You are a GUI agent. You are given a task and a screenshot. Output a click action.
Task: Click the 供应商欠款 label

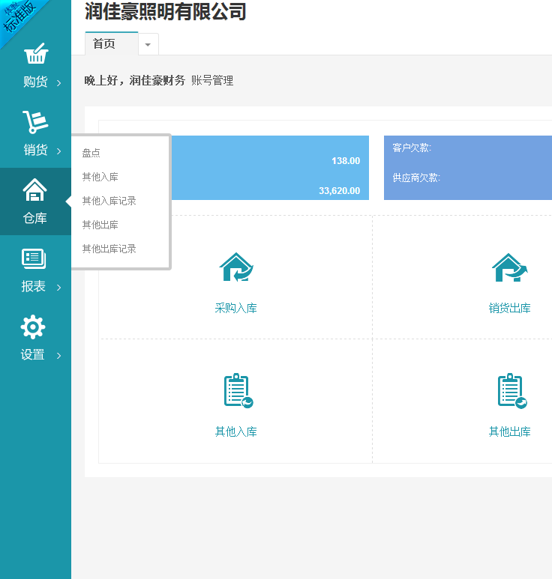(416, 178)
